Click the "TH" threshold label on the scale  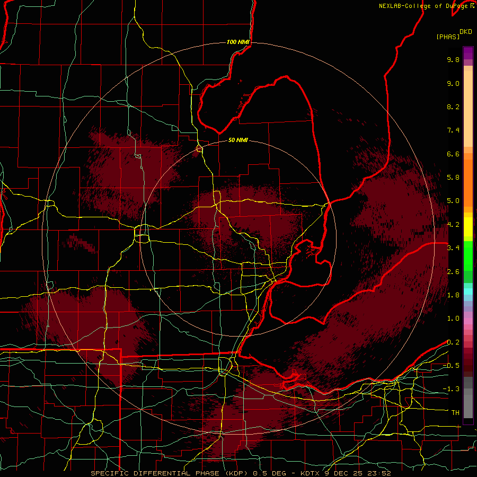point(455,413)
